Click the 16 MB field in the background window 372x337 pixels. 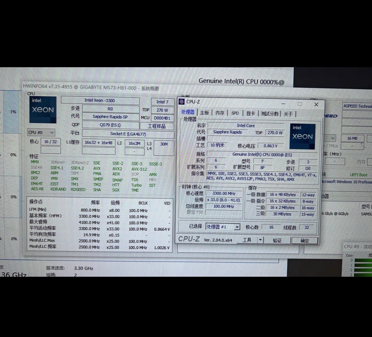352,138
